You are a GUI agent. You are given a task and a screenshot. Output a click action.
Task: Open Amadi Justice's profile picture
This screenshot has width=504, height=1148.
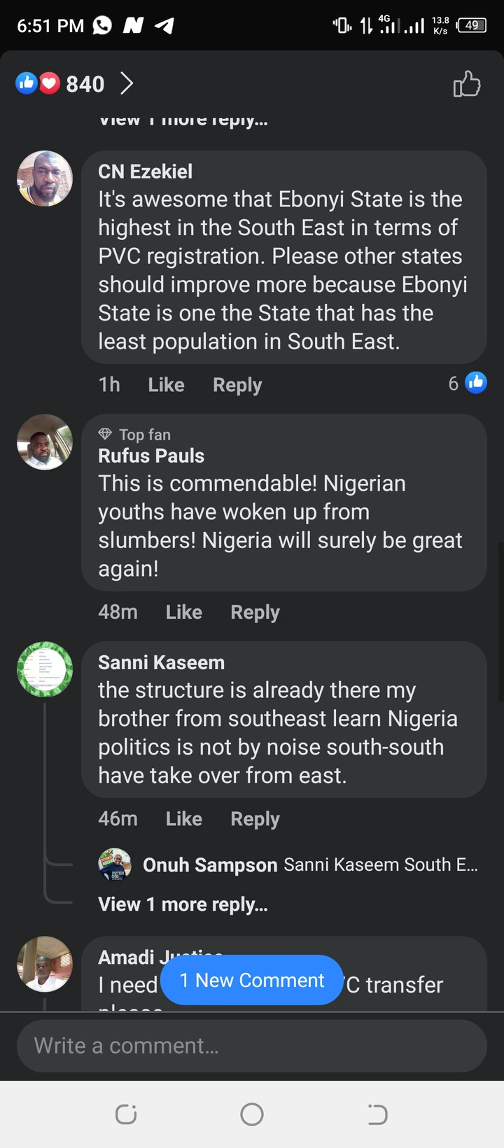point(45,964)
